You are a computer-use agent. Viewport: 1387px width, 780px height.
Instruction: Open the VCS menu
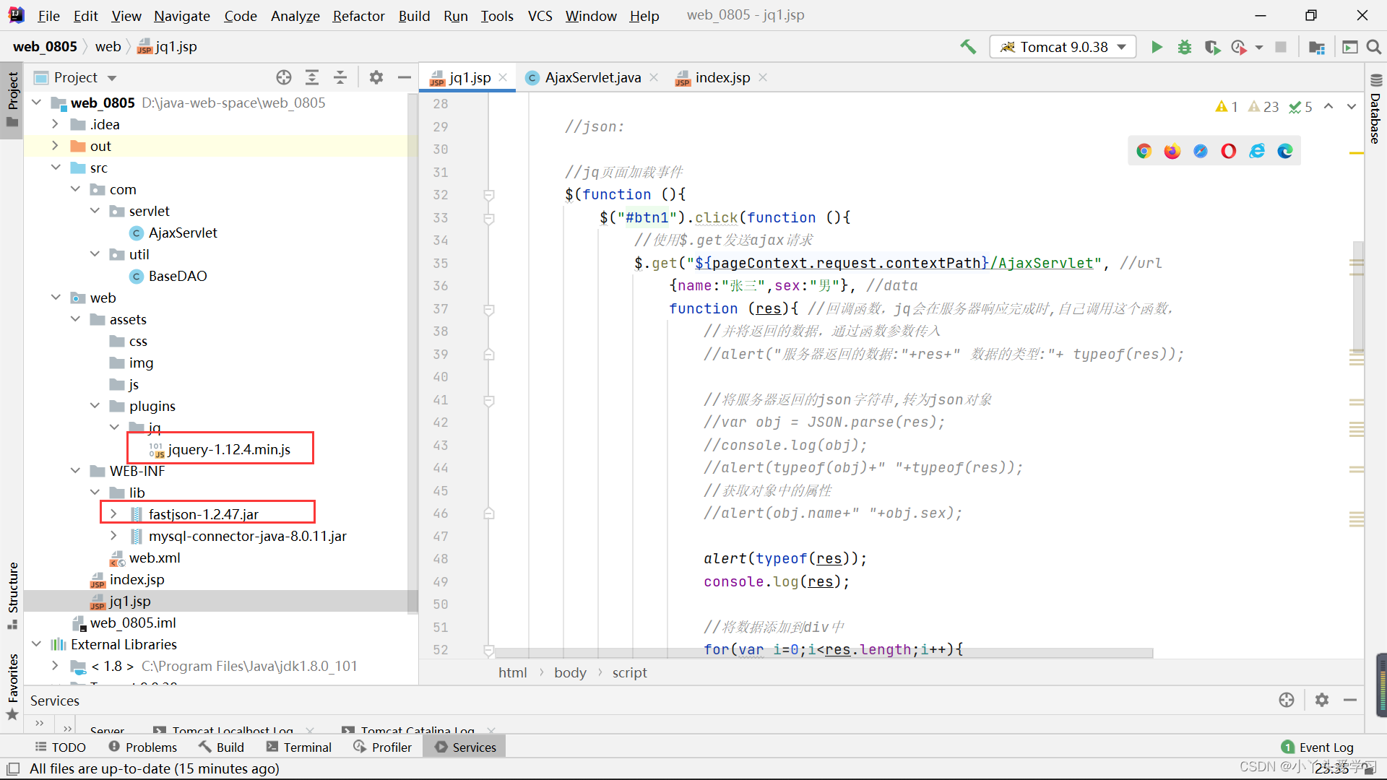[540, 15]
